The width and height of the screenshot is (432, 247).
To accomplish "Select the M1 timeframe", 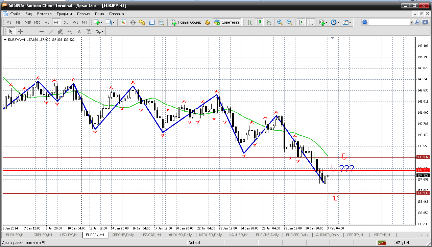I will [x=9, y=22].
